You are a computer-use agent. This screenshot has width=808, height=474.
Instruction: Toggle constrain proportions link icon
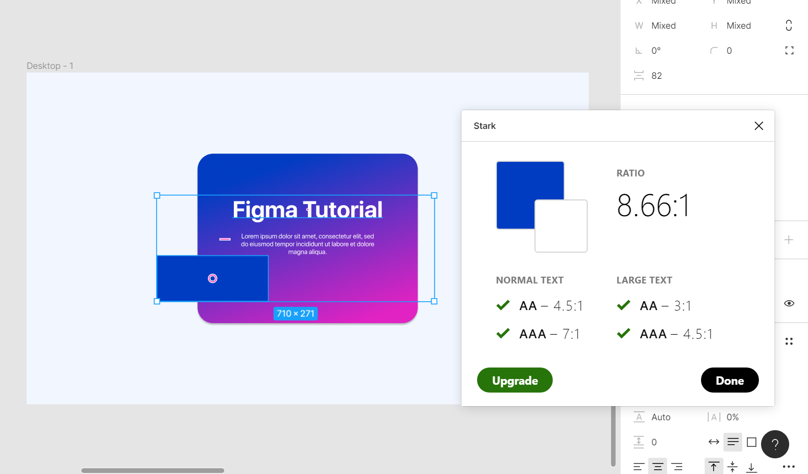tap(789, 26)
